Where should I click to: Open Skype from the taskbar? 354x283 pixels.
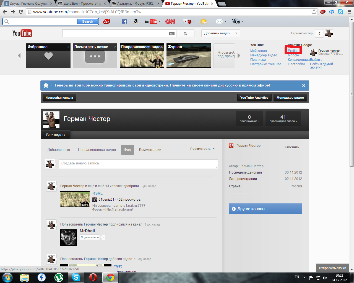click(76, 277)
